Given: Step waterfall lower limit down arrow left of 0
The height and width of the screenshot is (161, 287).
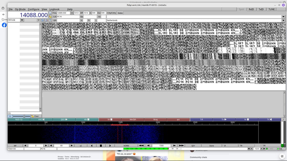Looking at the screenshot, I should [x=25, y=146].
